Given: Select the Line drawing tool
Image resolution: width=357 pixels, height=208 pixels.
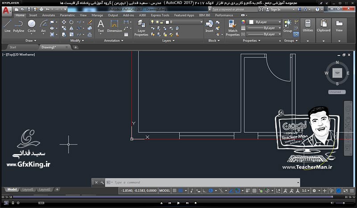Looking at the screenshot, I should coord(7,26).
